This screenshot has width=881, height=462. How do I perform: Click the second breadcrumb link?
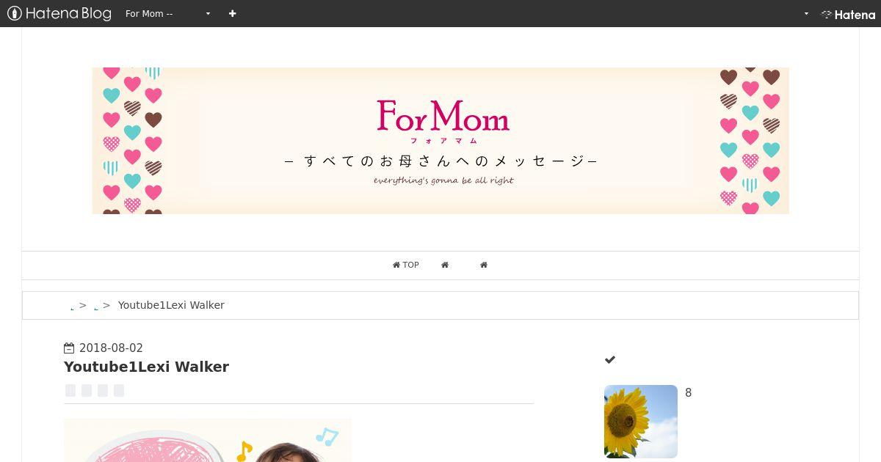[96, 307]
